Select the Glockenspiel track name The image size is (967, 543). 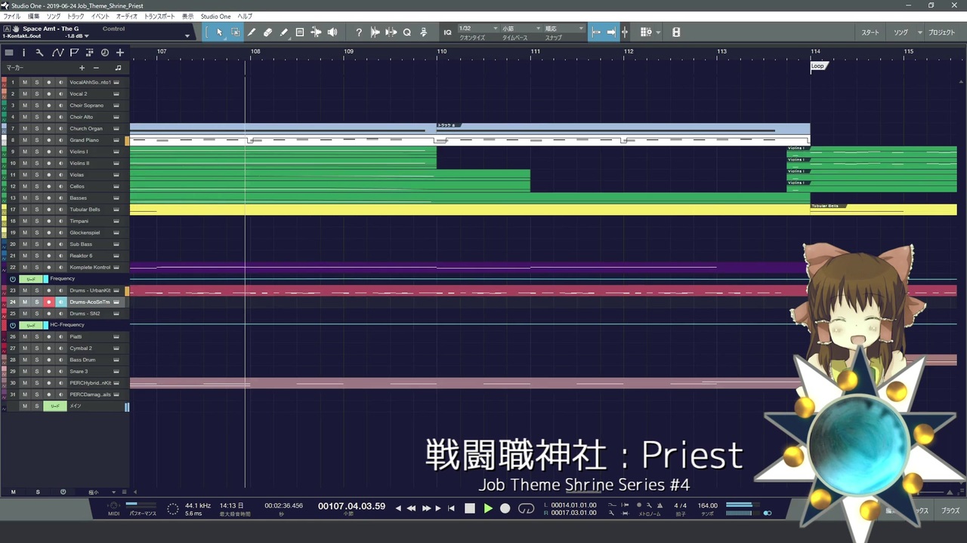point(86,232)
